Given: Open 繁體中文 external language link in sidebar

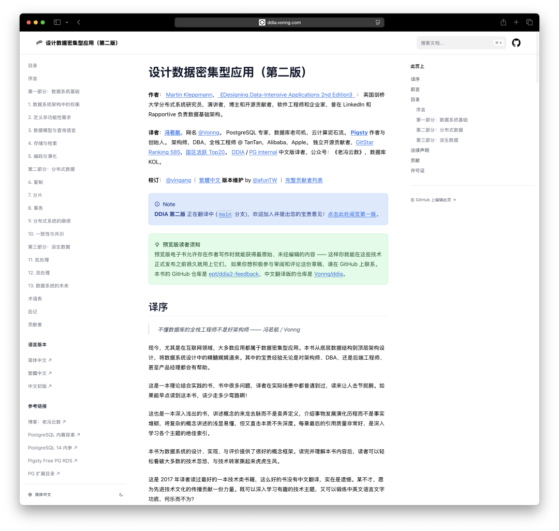Looking at the screenshot, I should tap(39, 373).
